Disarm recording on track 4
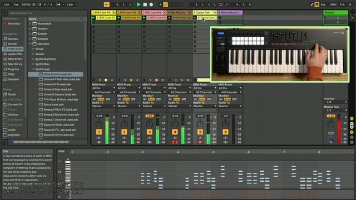Image resolution: width=356 pixels, height=200 pixels. [175, 142]
